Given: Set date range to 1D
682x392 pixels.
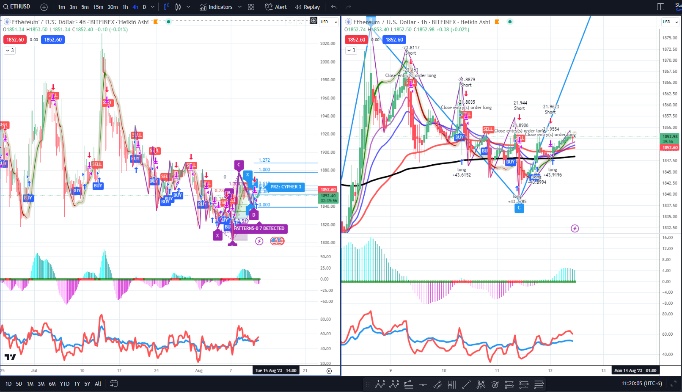Looking at the screenshot, I should click(8, 384).
